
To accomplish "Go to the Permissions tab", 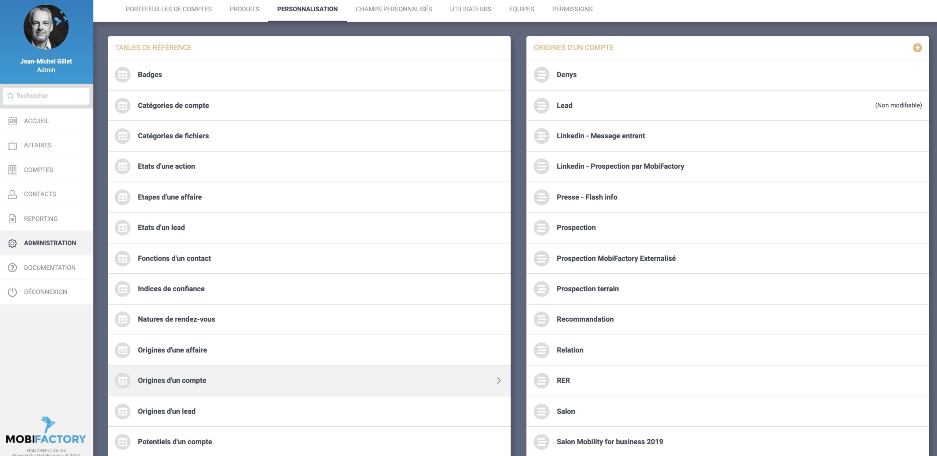I will tap(572, 9).
